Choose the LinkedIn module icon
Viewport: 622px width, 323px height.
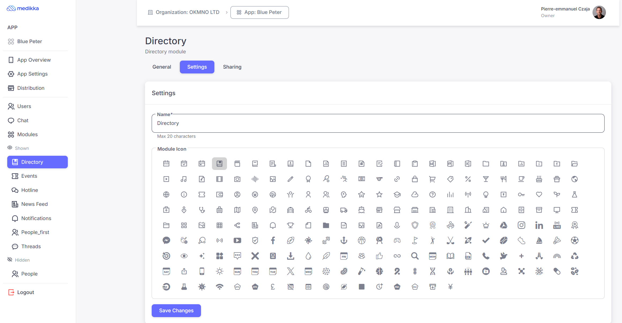point(539,225)
